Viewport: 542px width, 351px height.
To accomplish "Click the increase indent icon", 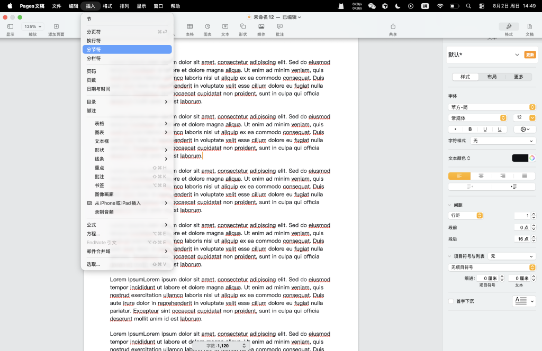I will click(x=513, y=187).
